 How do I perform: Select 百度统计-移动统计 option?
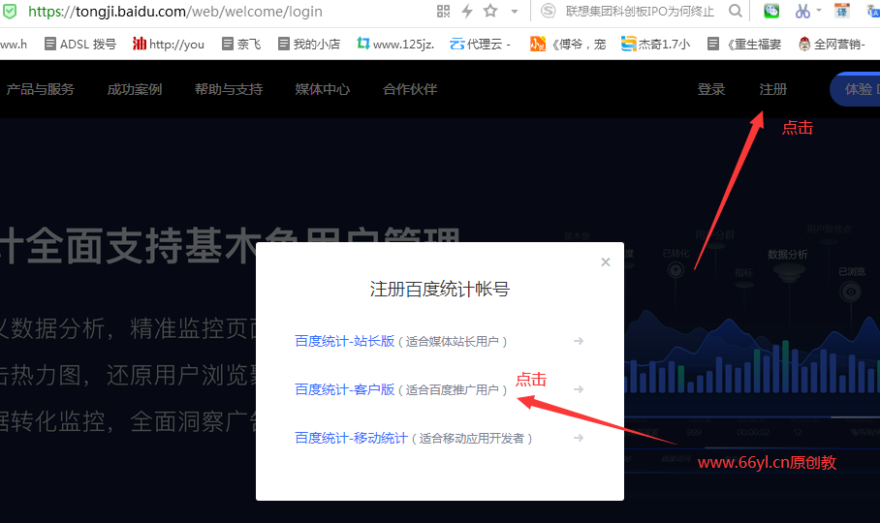click(x=352, y=438)
